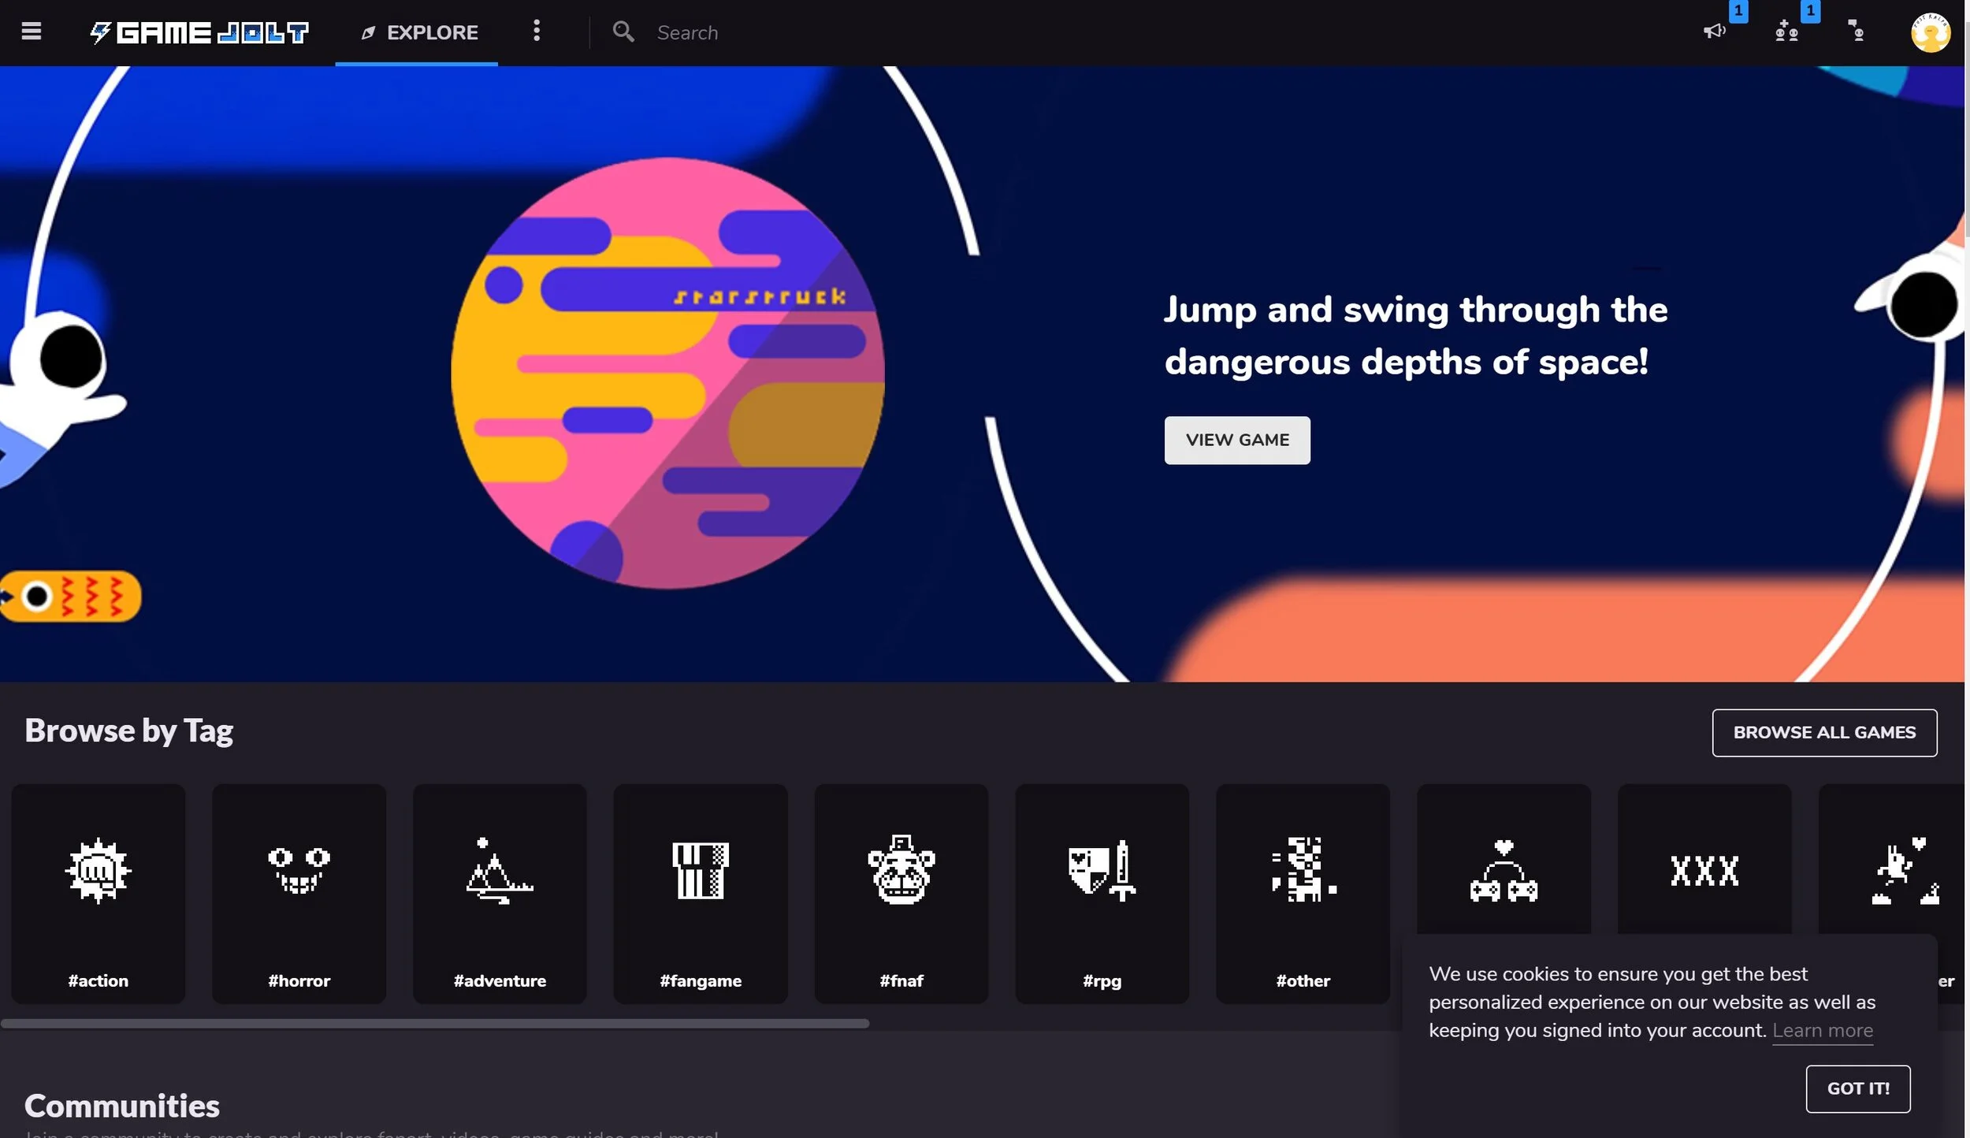Open the #adventure mountain tag icon

pos(500,870)
